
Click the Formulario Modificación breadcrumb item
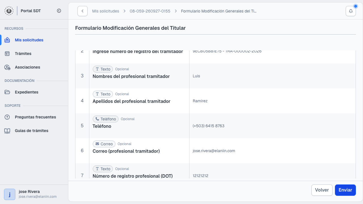pos(219,11)
